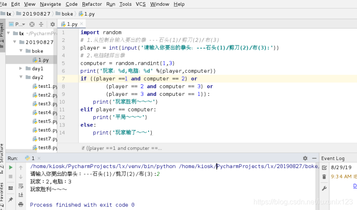Click scroll to end icon in Run console

[21, 195]
